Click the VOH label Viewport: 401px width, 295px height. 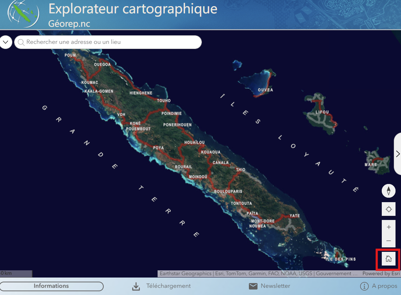121,114
